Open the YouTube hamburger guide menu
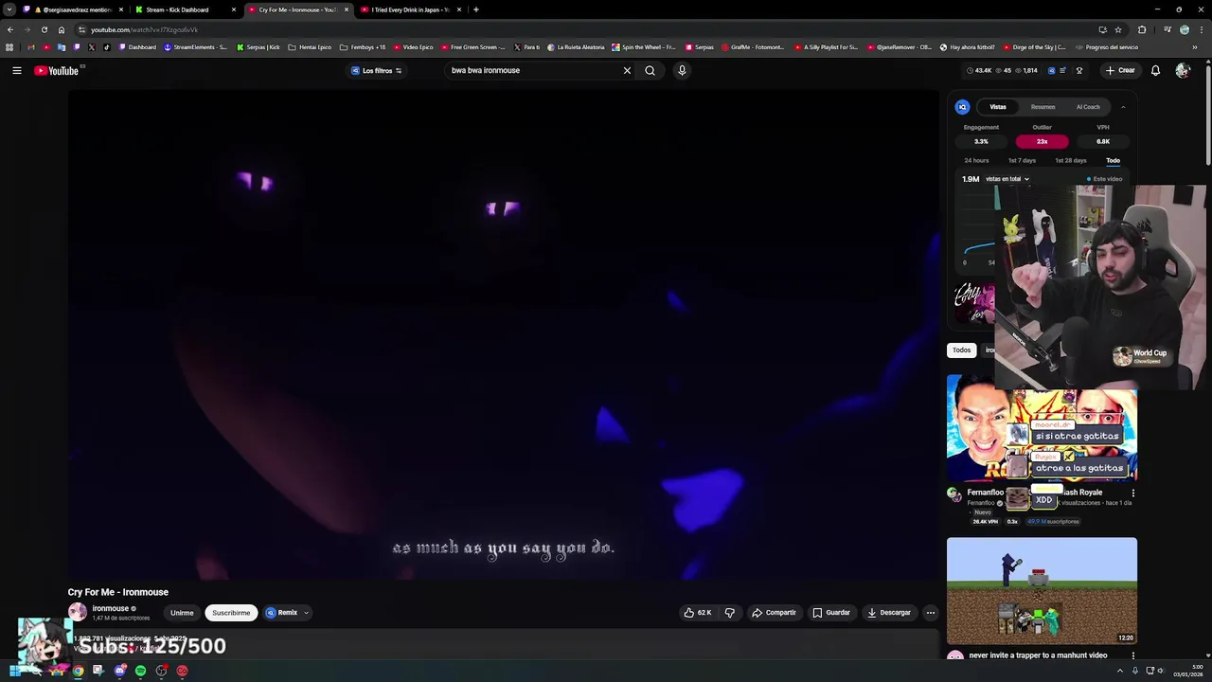 click(x=16, y=70)
